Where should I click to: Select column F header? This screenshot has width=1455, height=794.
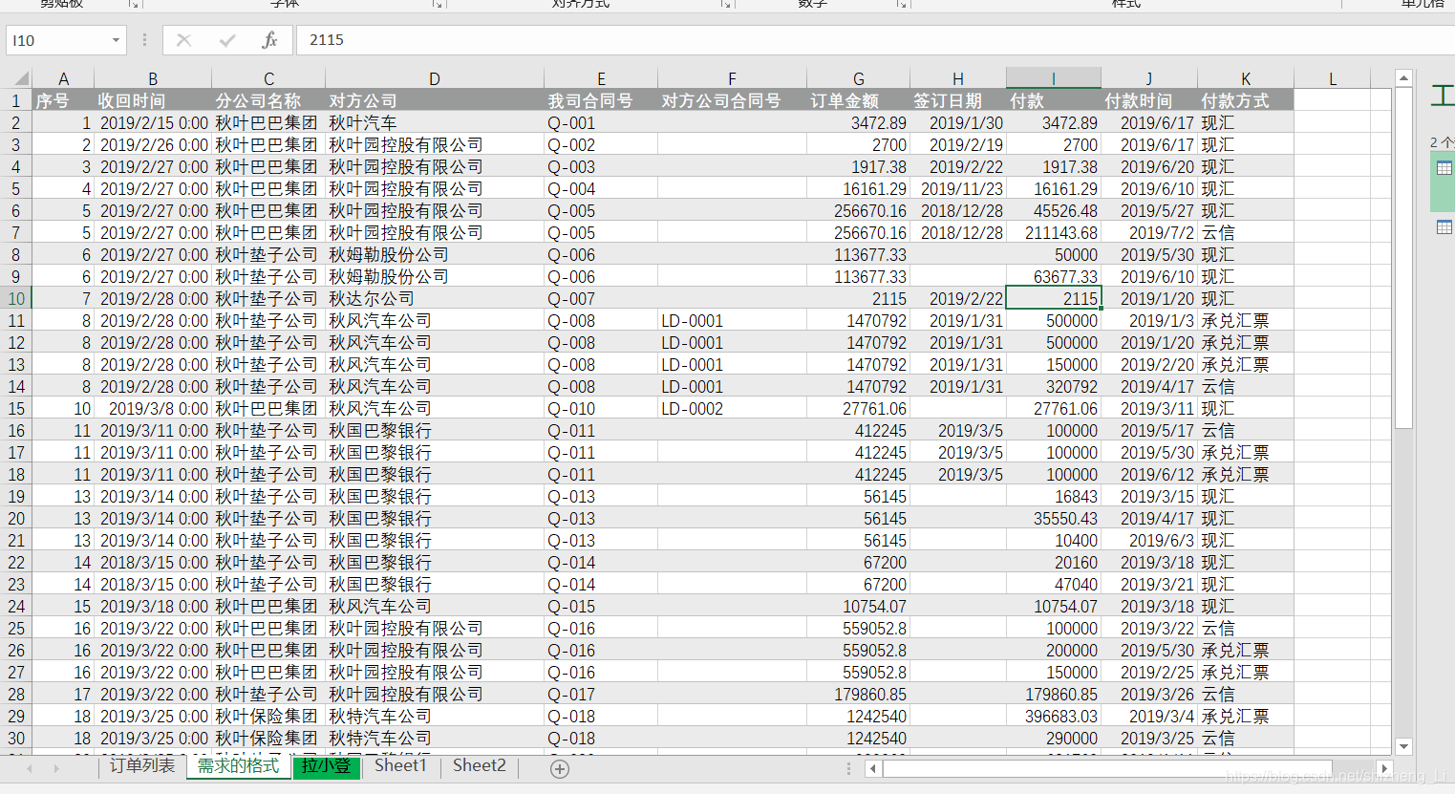[732, 78]
